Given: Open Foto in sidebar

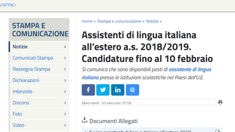Looking at the screenshot, I should pyautogui.click(x=39, y=114).
